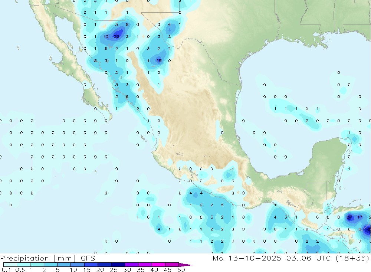Click the 45–50 mm legend color swatch
Screen dimensions: 371x272
[x=172, y=265]
